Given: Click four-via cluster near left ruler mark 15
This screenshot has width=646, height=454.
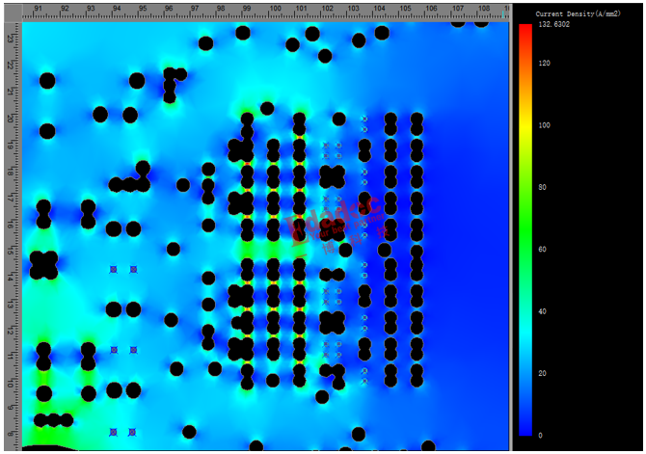Looking at the screenshot, I should (43, 264).
